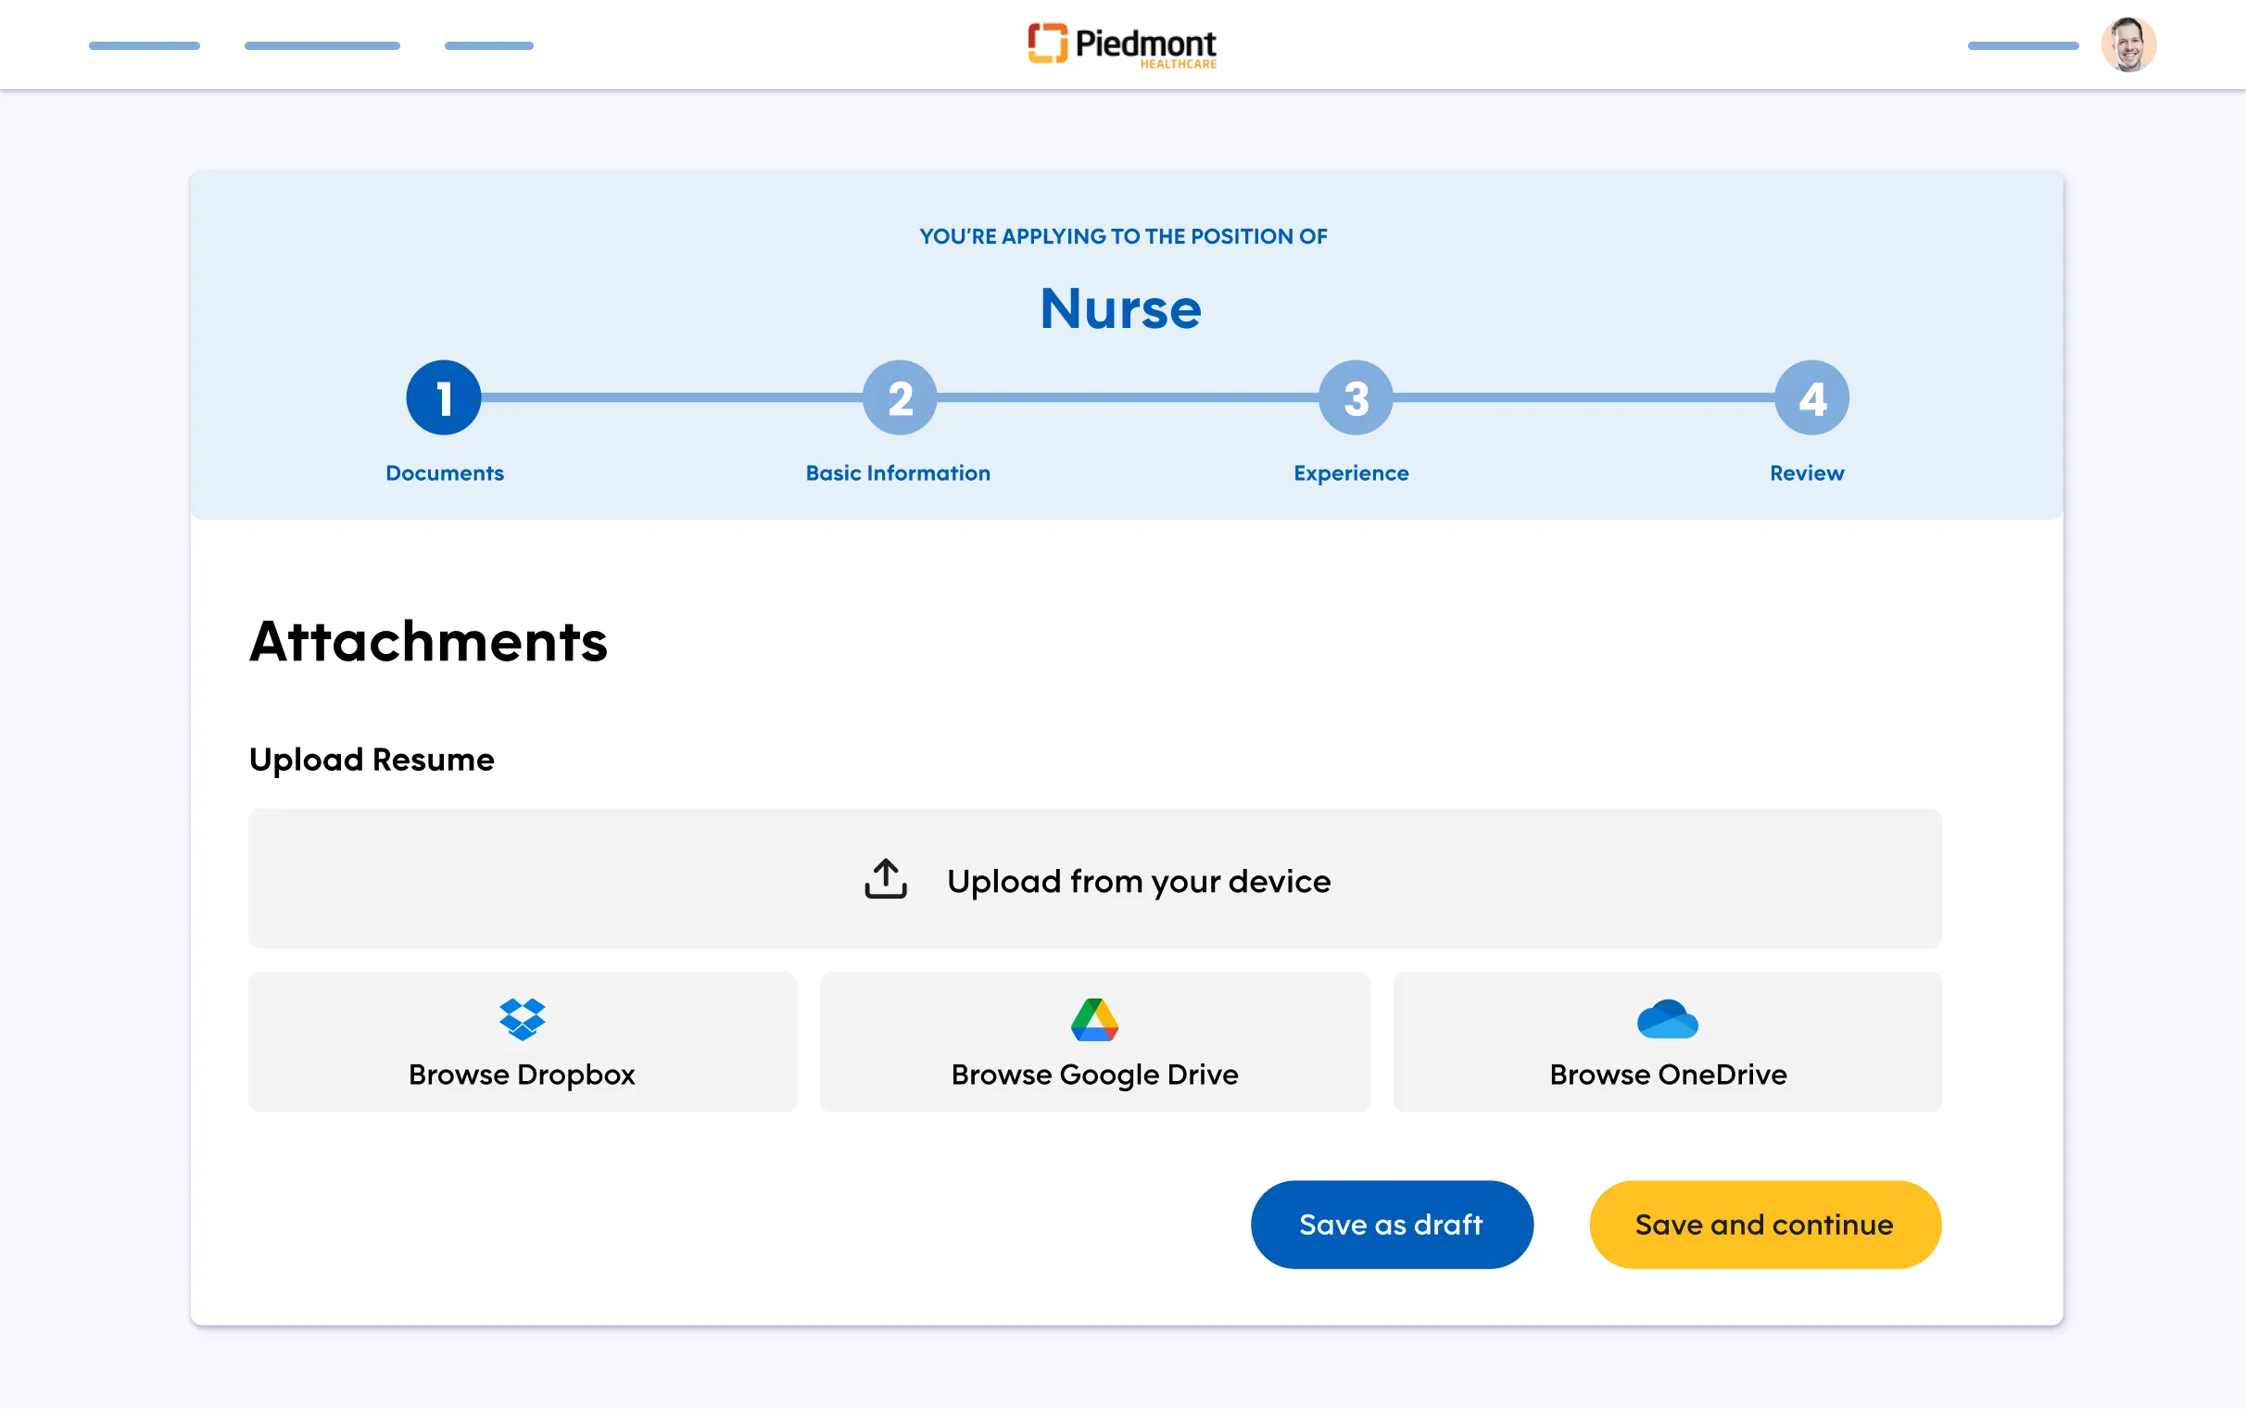The height and width of the screenshot is (1409, 2246).
Task: Click the Piedmont Healthcare logo
Action: coord(1122,44)
